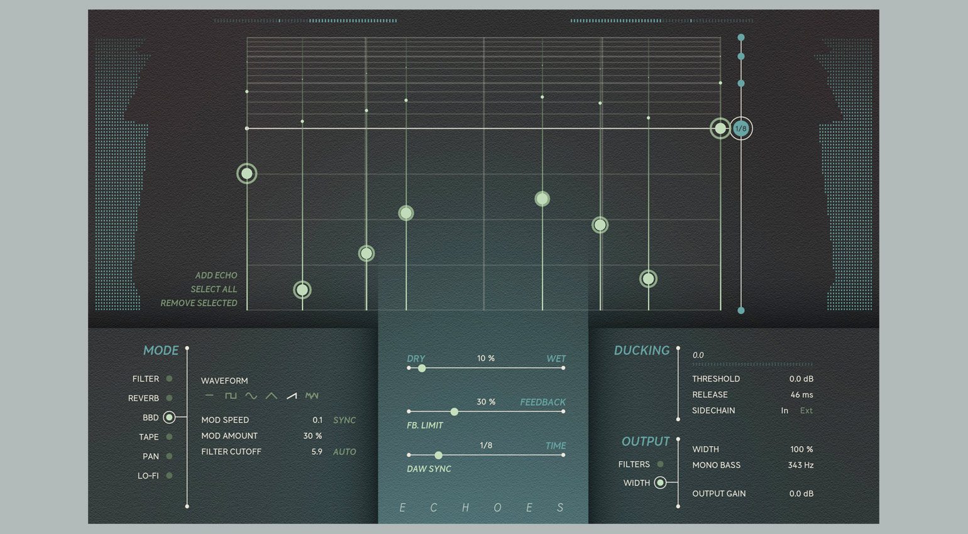968x534 pixels.
Task: Toggle Filter Cutoff AUTO option
Action: (x=344, y=452)
